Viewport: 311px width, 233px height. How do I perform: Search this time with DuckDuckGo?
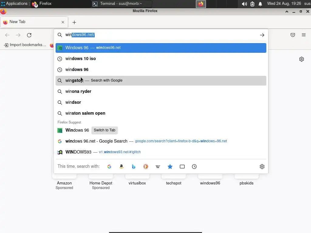146,167
